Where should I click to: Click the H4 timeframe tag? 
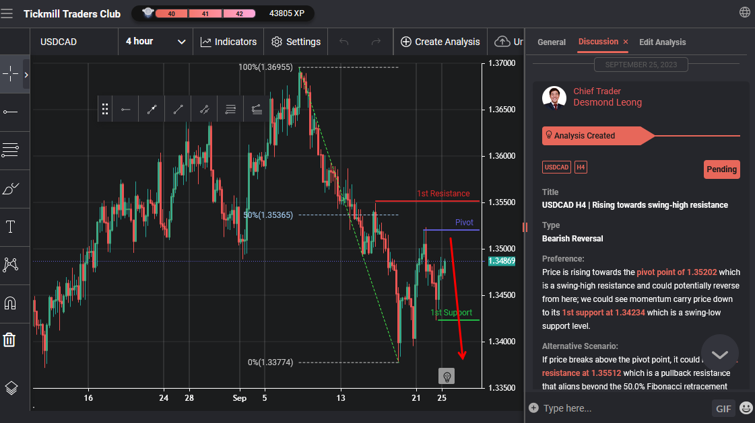coord(581,167)
